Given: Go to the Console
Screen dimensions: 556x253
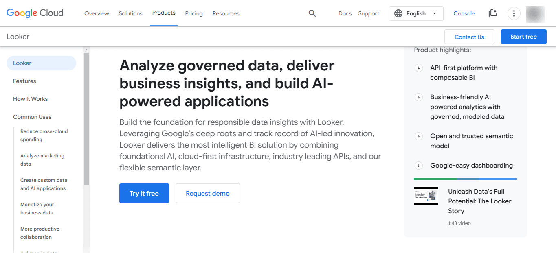Looking at the screenshot, I should tap(464, 13).
